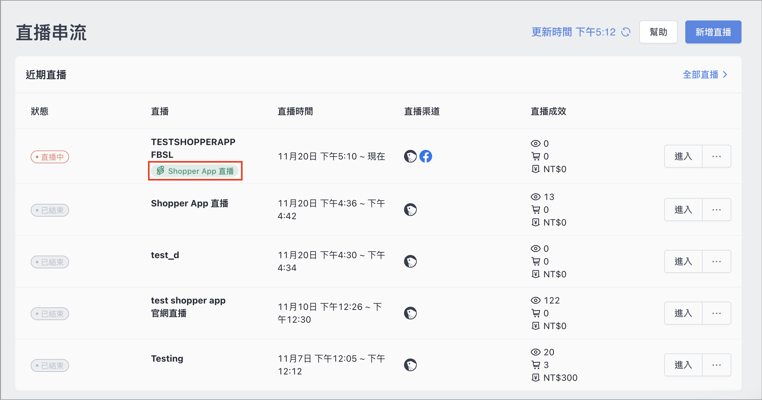Click the 11月7日 下午12:05 time cell
This screenshot has width=762, height=400.
tap(331, 365)
